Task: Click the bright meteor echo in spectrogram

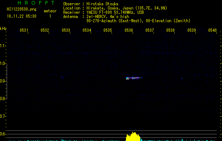Action: [x=134, y=78]
